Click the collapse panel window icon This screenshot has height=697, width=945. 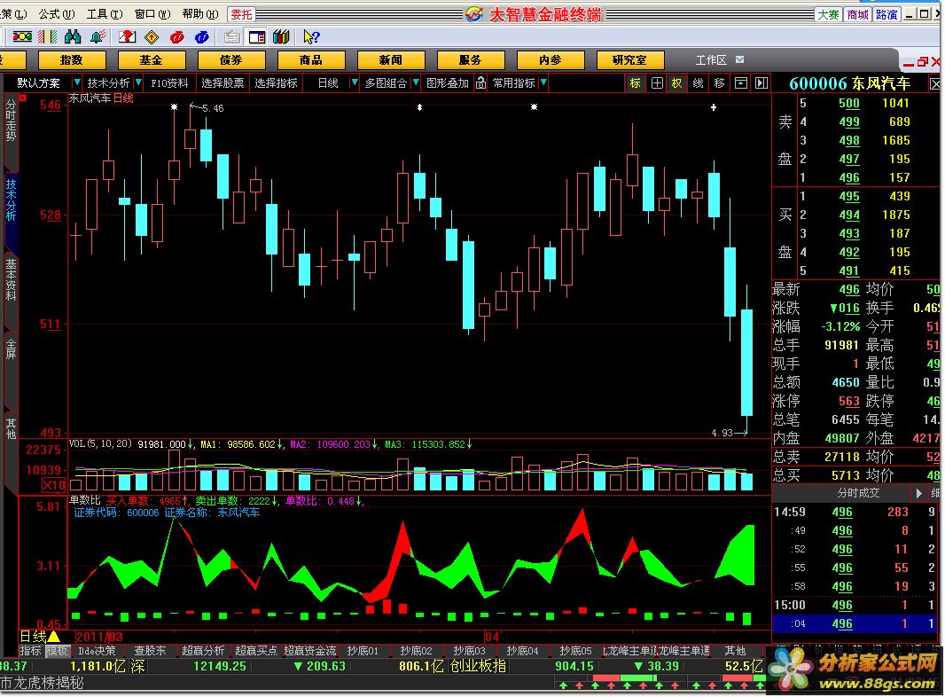(741, 83)
